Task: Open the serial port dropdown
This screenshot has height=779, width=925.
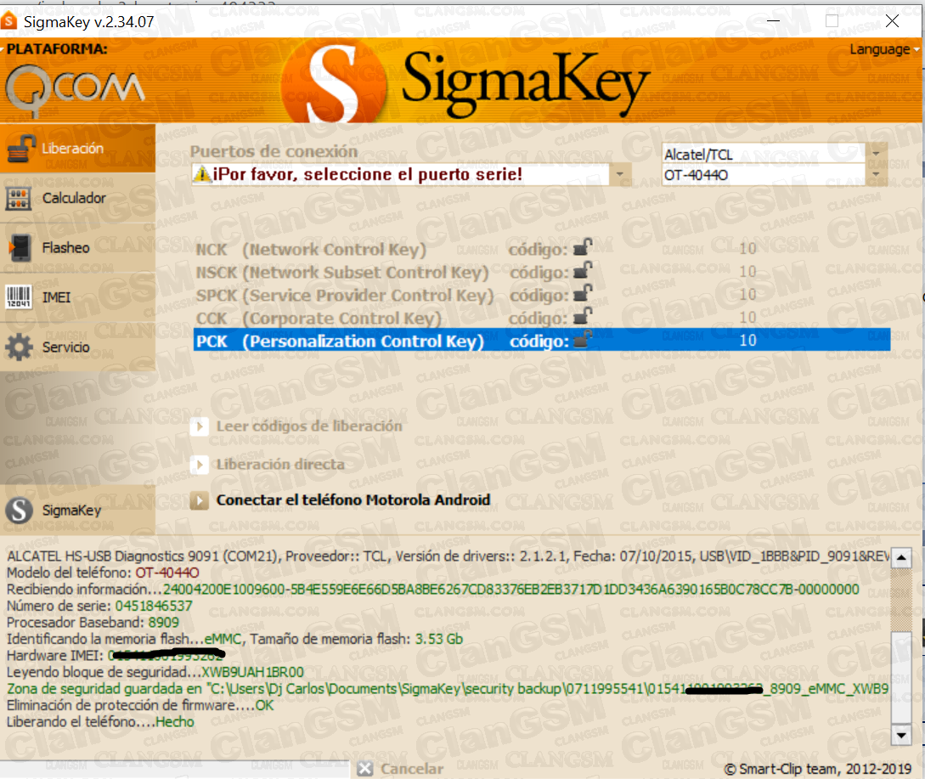Action: point(619,175)
